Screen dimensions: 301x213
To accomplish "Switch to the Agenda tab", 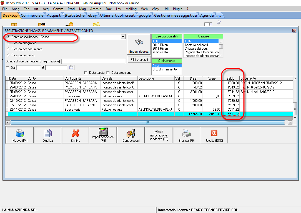I will point(207,15).
